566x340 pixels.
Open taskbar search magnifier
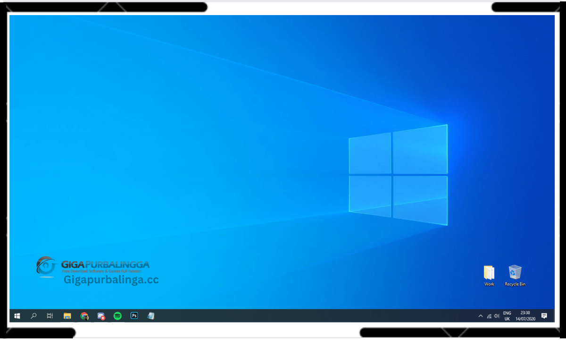pyautogui.click(x=33, y=316)
